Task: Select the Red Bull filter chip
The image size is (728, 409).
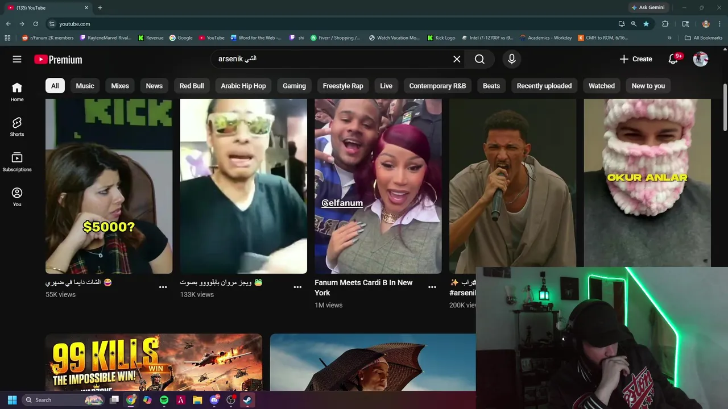Action: [192, 86]
